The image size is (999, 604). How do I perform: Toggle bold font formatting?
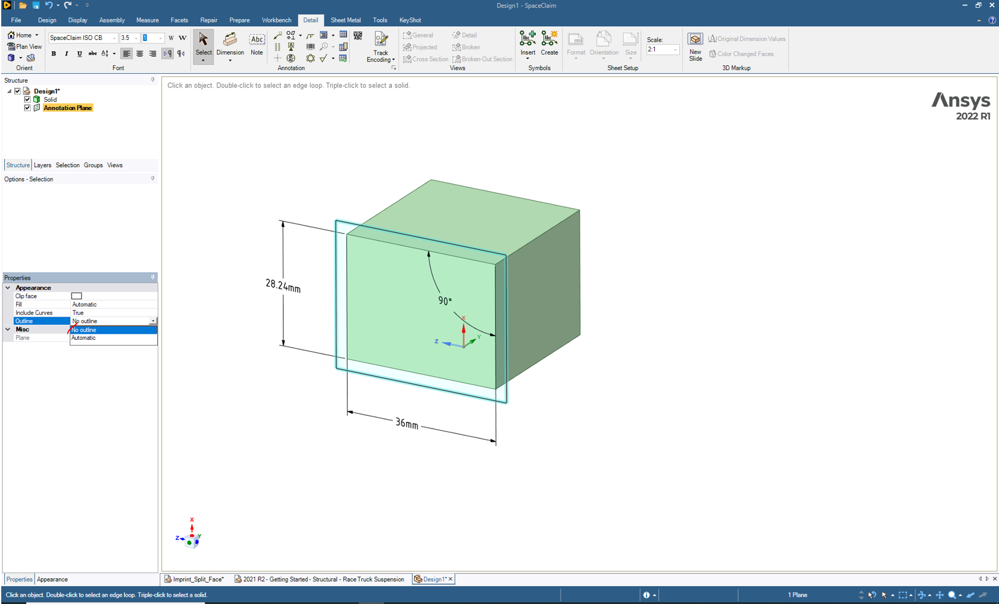[x=54, y=54]
